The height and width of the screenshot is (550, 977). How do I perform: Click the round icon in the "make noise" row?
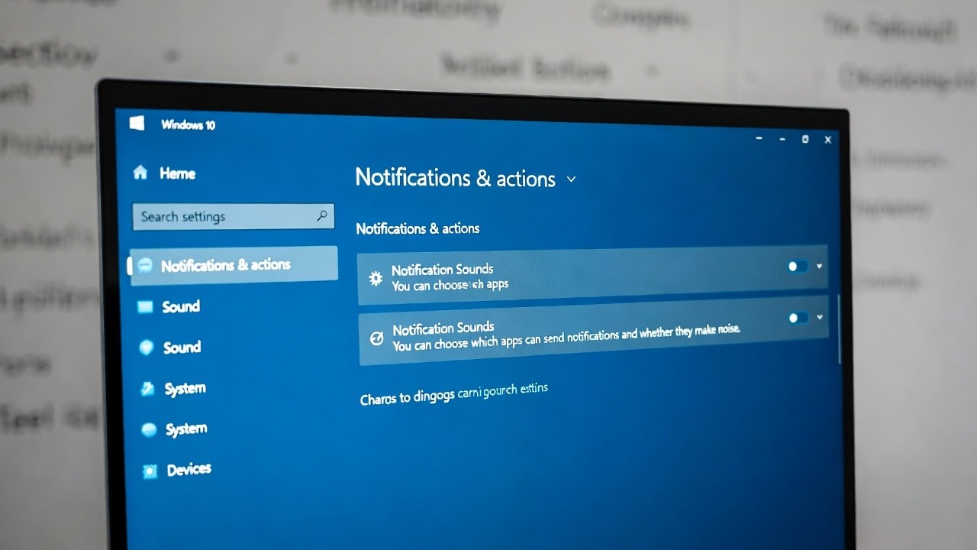pyautogui.click(x=376, y=338)
